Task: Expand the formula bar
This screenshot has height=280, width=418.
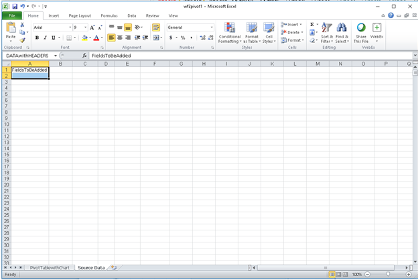Action: click(415, 56)
